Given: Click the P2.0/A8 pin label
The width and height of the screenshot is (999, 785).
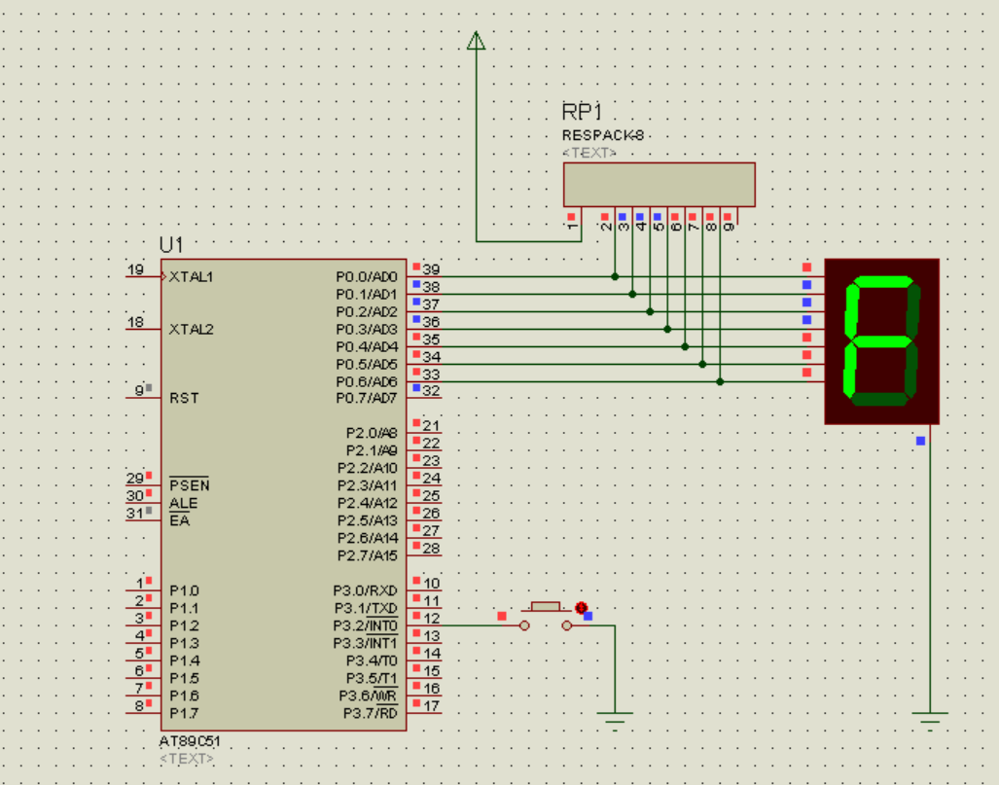Looking at the screenshot, I should pyautogui.click(x=372, y=433).
